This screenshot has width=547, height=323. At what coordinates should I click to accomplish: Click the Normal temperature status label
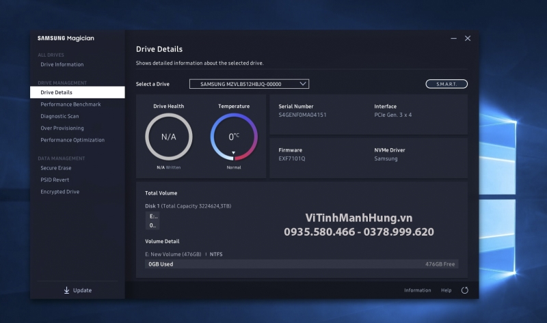(234, 167)
